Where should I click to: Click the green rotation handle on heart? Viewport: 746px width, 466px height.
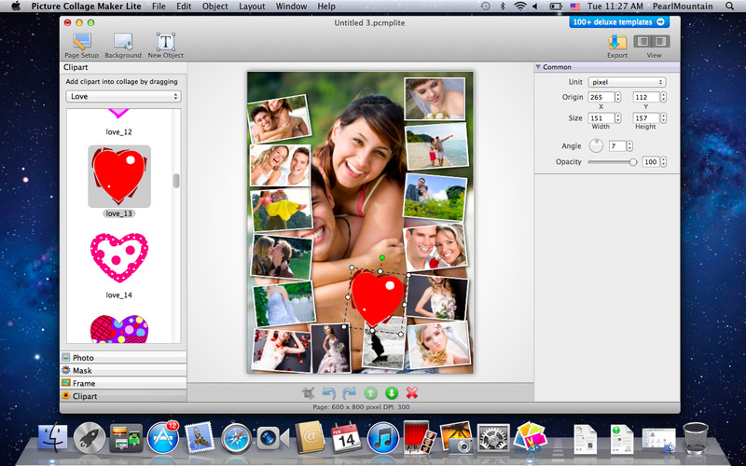tap(381, 257)
